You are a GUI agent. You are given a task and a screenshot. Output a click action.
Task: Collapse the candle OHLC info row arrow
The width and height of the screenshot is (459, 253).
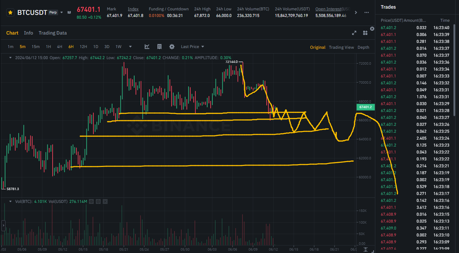pyautogui.click(x=10, y=58)
